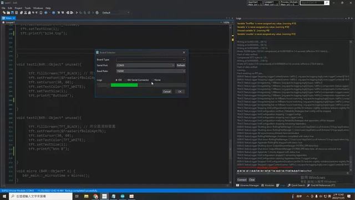Click the rectangular page toolbar icon

[41, 13]
